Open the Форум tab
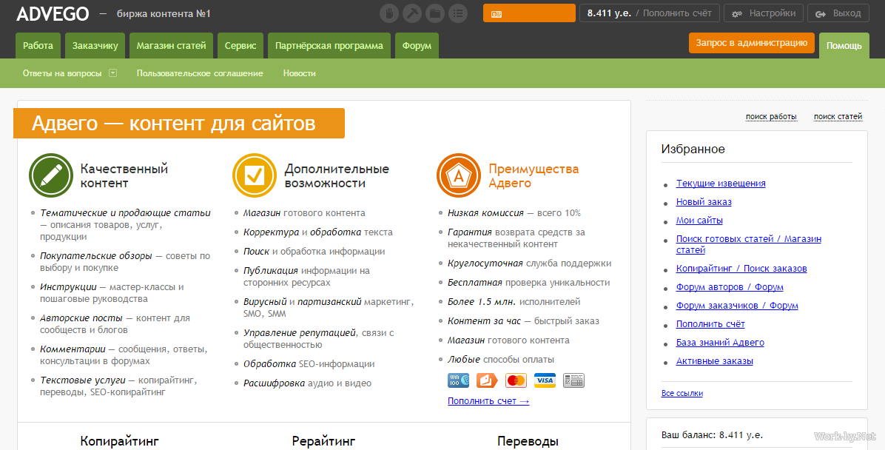The height and width of the screenshot is (450, 885). click(417, 46)
